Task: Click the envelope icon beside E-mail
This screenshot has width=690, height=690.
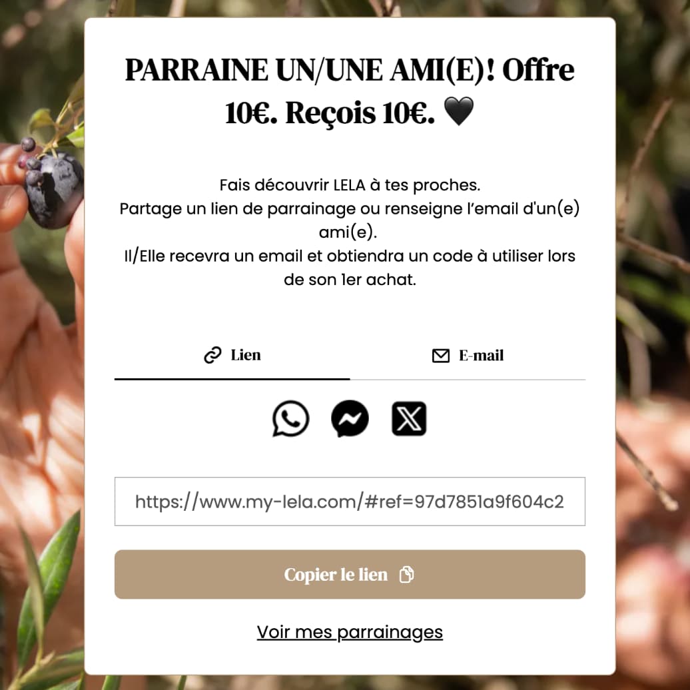Action: [440, 356]
